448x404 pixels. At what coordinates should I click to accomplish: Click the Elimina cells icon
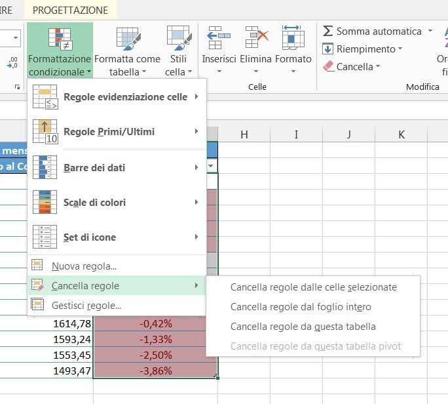click(x=256, y=37)
